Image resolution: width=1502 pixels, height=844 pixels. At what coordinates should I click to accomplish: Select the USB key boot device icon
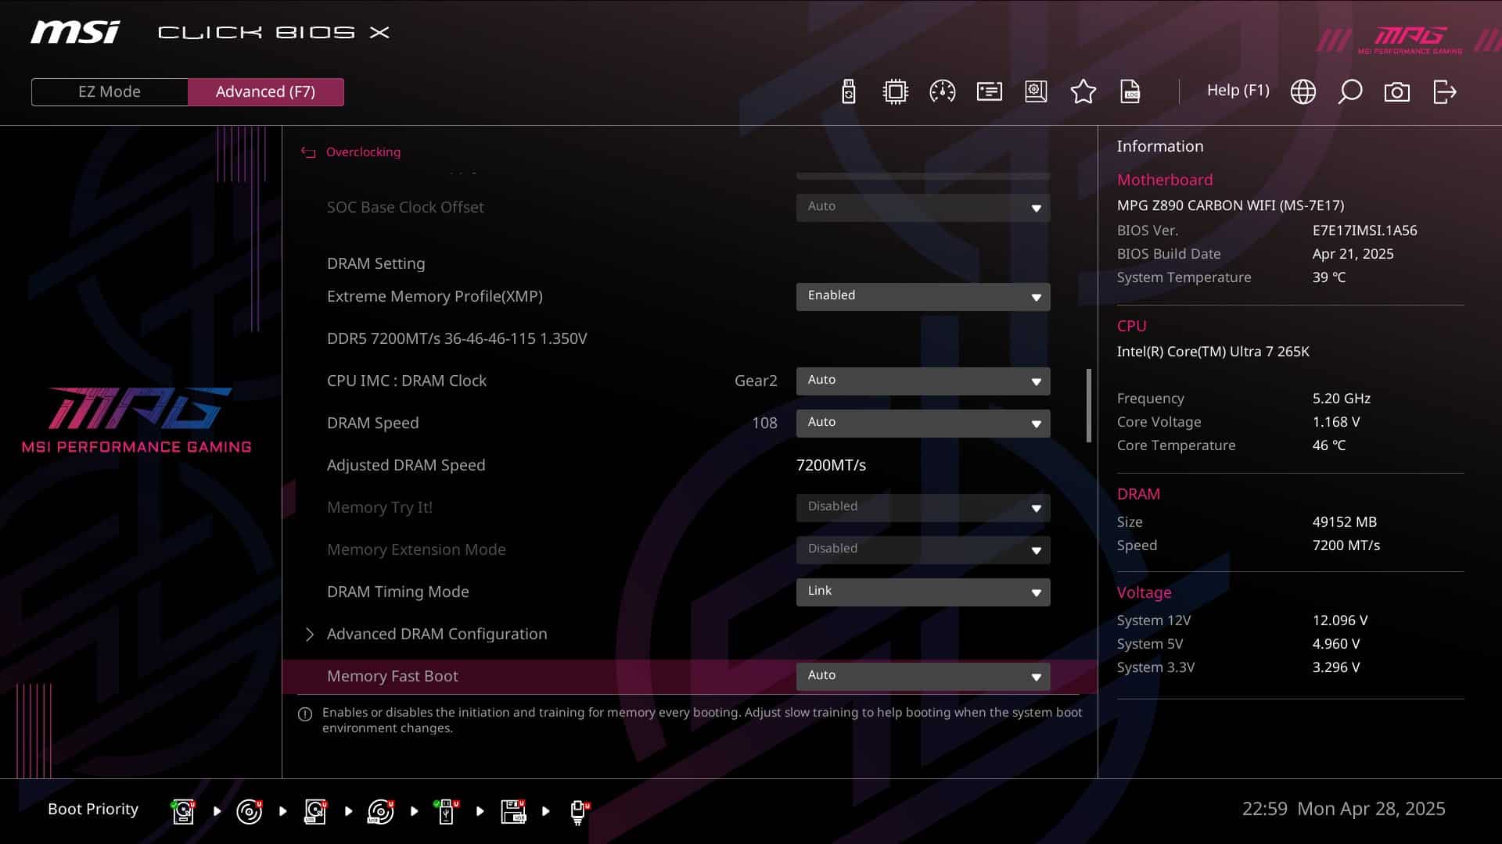coord(447,811)
